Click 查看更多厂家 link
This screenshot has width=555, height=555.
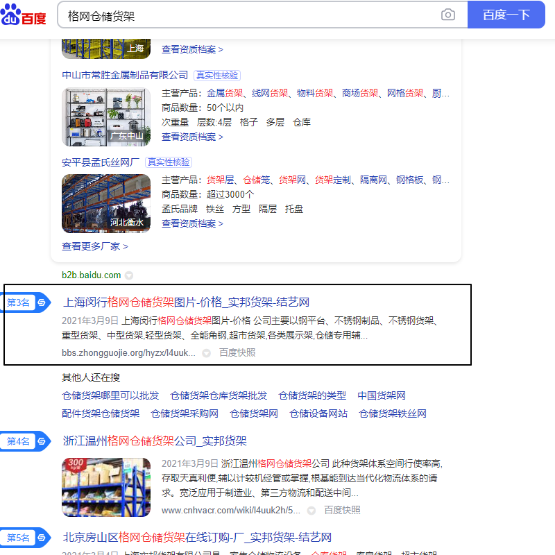95,246
